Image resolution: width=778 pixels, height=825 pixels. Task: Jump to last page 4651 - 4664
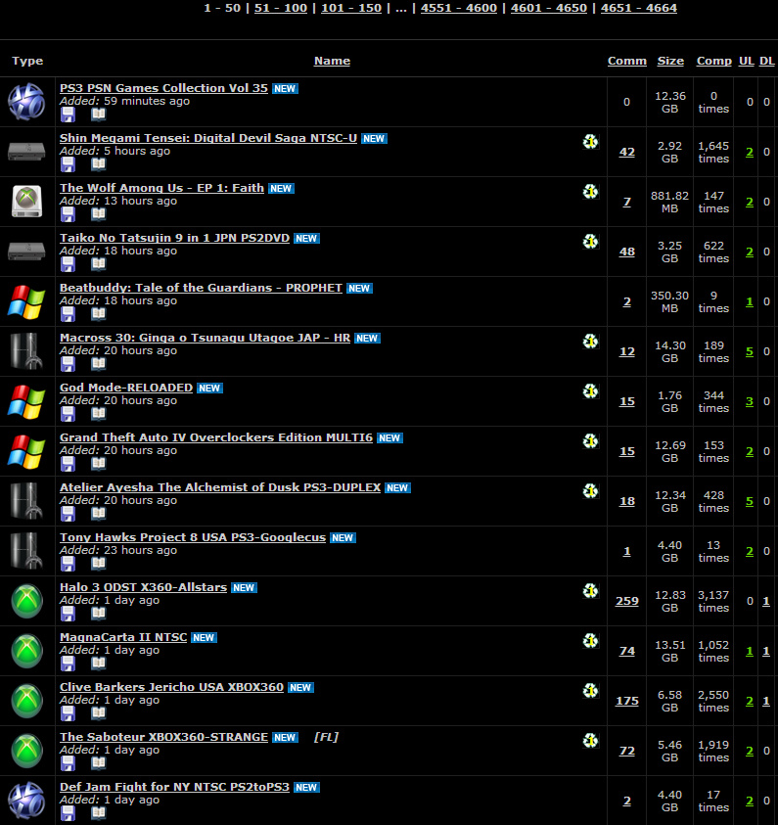(639, 8)
